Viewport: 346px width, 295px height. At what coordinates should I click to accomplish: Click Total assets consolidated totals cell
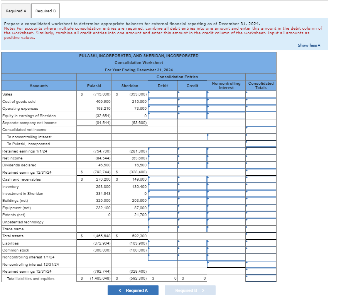coord(261,236)
